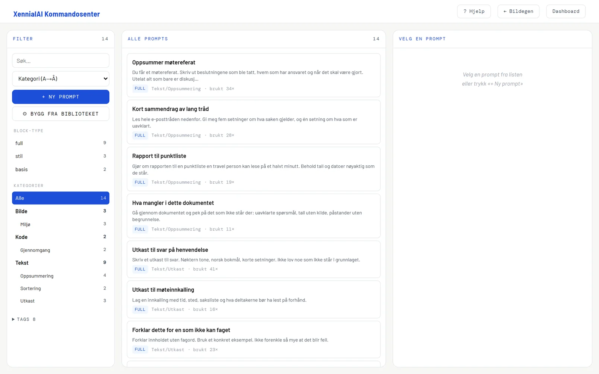Click the VELG EN PROMPT header
Screen dimensions: 599x374
pyautogui.click(x=492, y=39)
